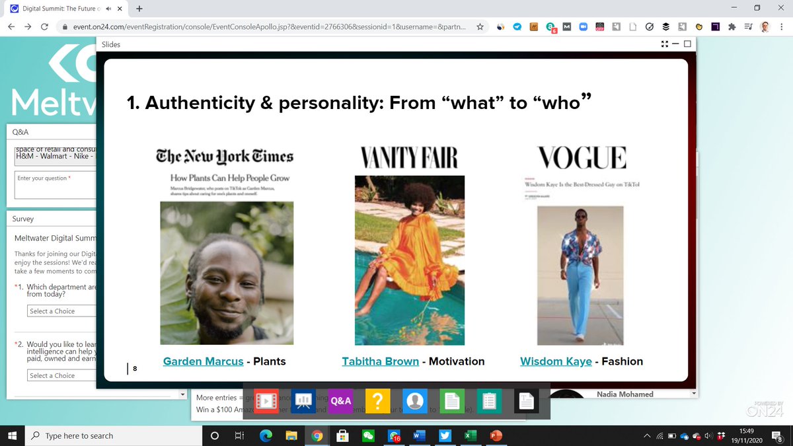Open the Wisdom Kaye link
This screenshot has width=793, height=446.
pyautogui.click(x=556, y=361)
